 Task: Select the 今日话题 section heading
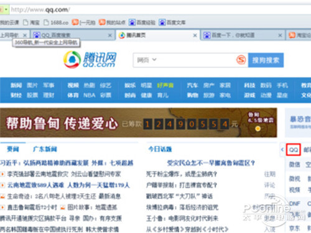(160, 149)
